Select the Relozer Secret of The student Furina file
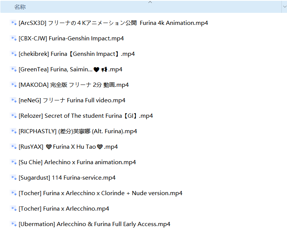The image size is (287, 234). coord(86,116)
